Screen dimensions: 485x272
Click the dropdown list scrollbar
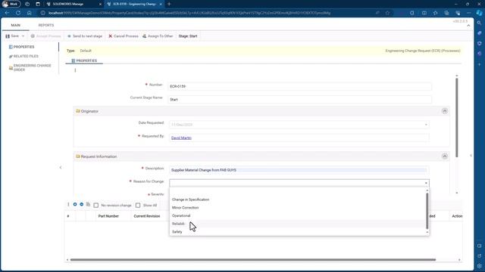coord(427,211)
